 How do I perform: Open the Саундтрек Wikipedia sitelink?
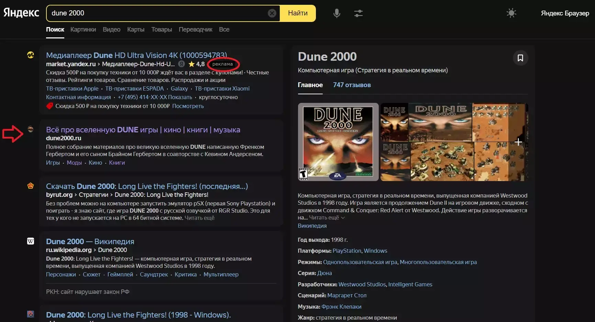[x=154, y=274]
